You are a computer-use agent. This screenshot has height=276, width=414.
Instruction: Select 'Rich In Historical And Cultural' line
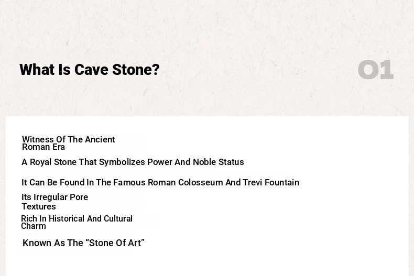77,218
